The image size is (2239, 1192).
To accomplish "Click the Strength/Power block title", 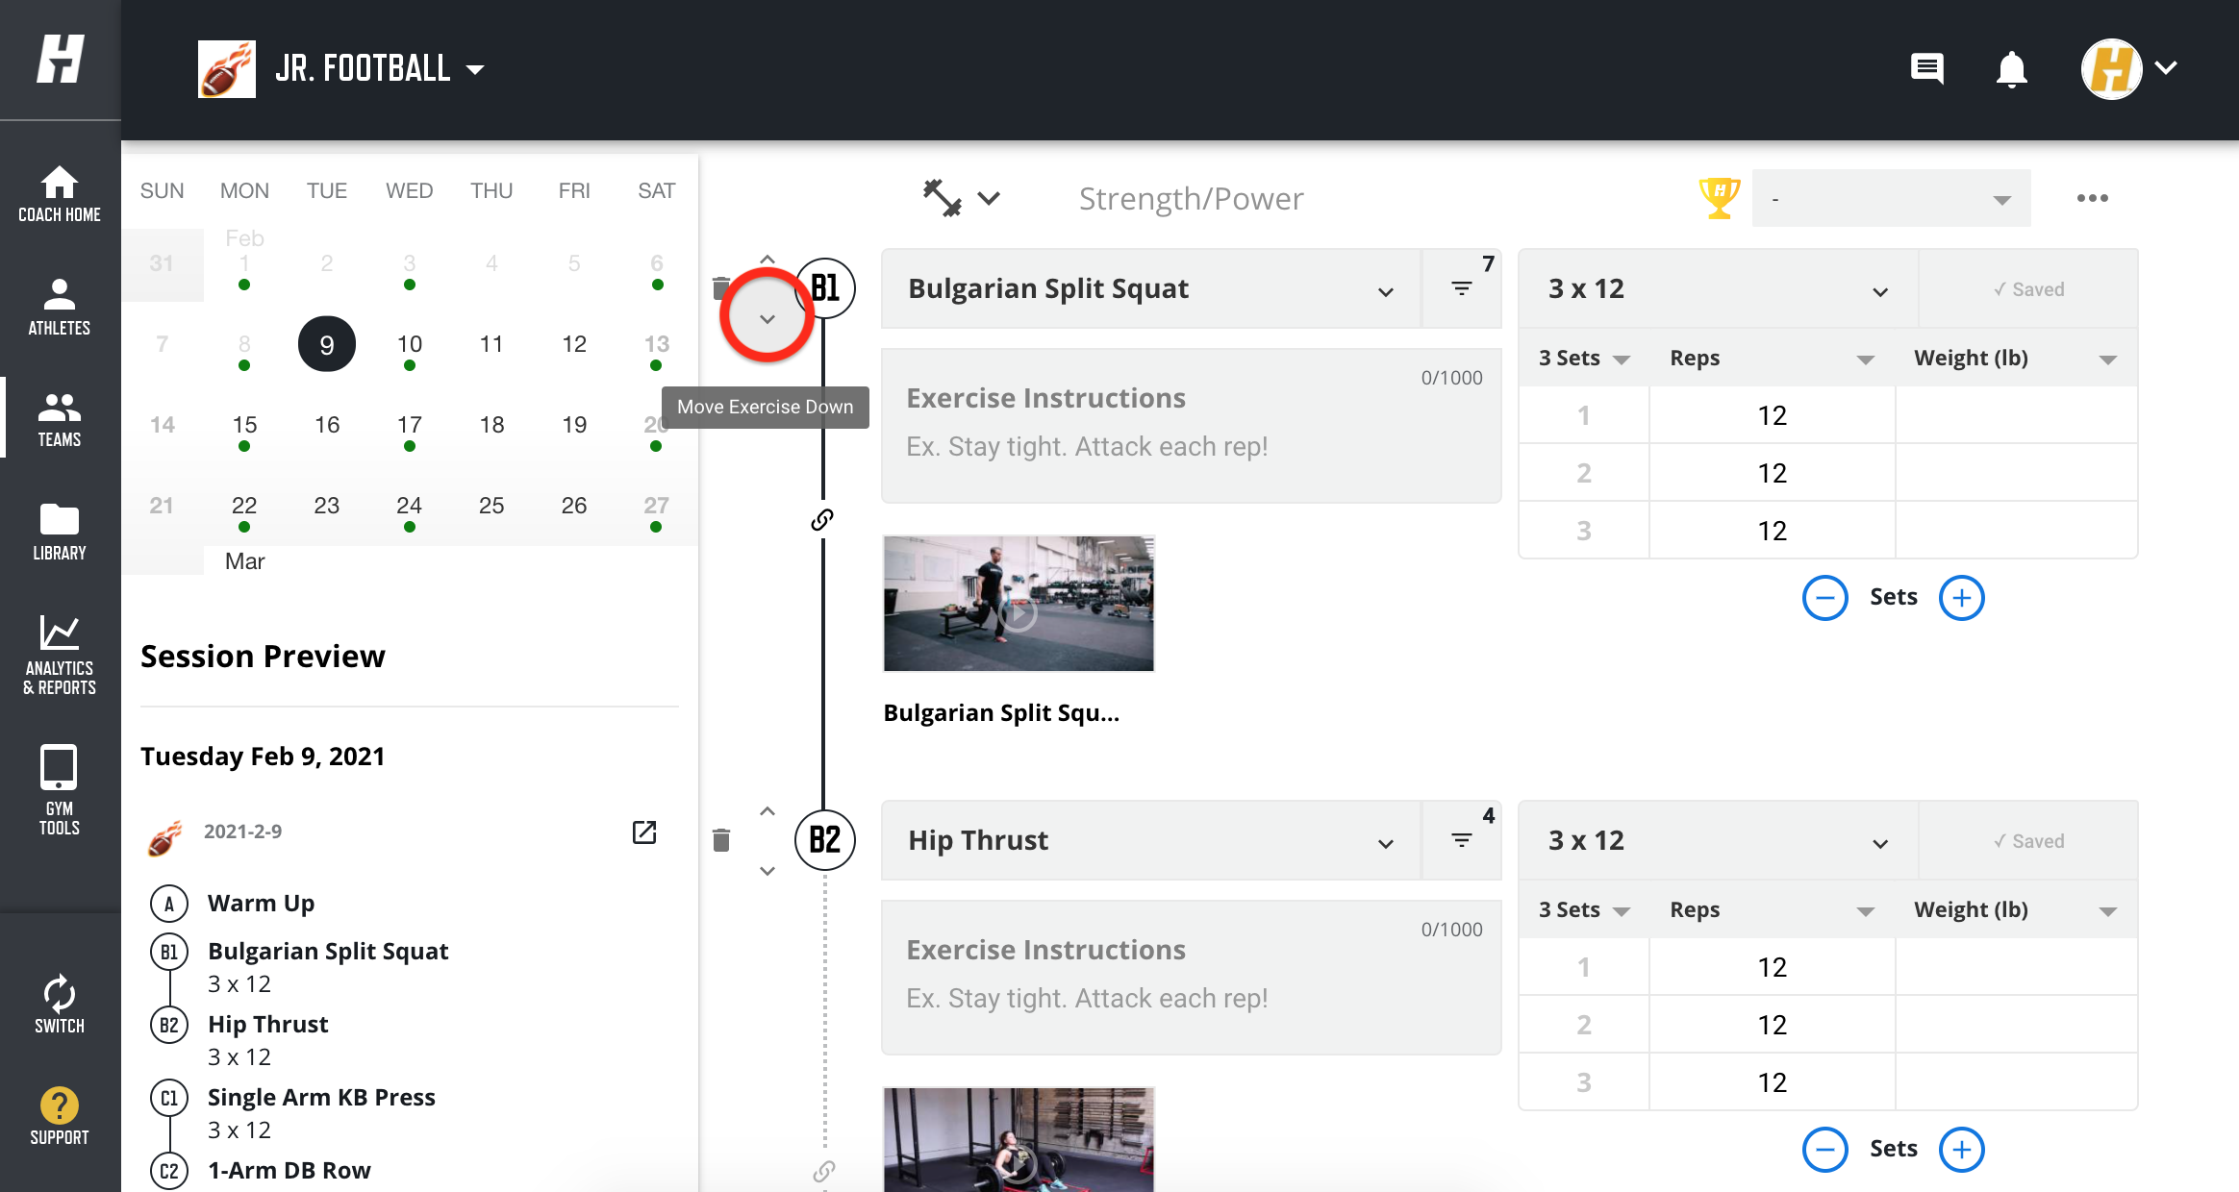I will tap(1191, 199).
